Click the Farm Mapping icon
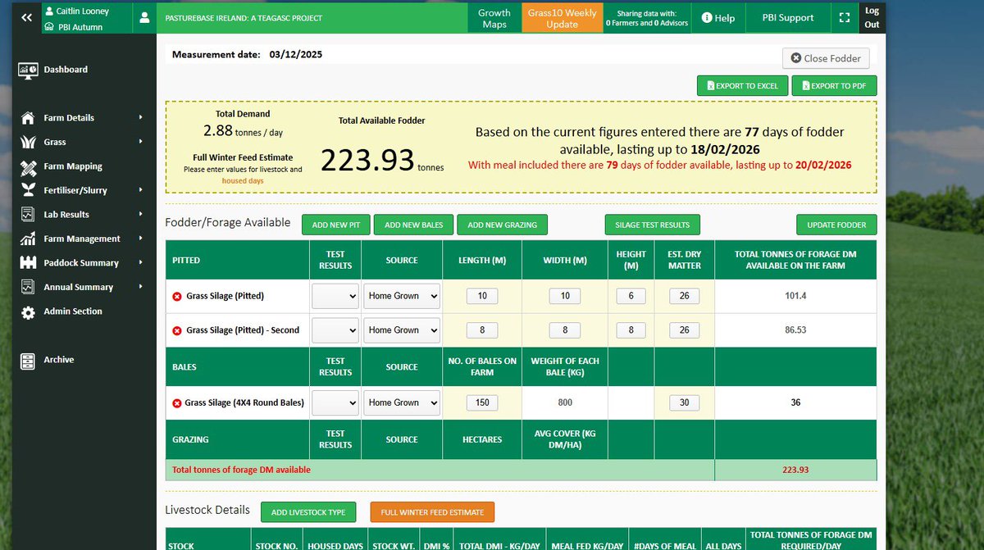984x550 pixels. pyautogui.click(x=28, y=166)
